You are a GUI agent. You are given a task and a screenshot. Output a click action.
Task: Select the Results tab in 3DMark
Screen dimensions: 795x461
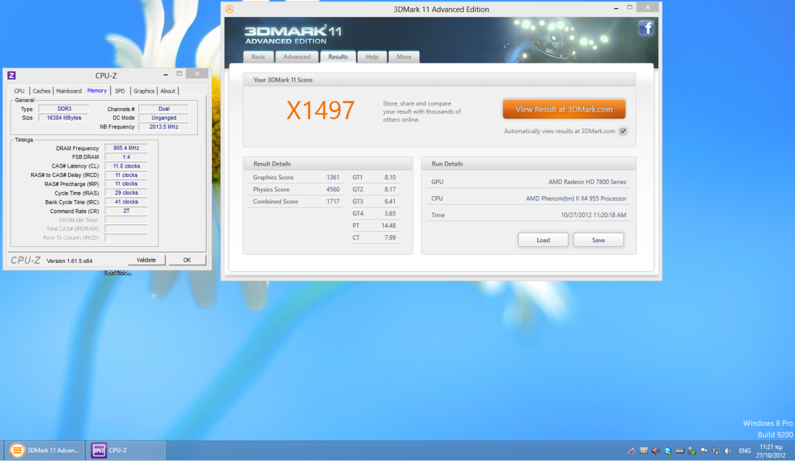(338, 57)
